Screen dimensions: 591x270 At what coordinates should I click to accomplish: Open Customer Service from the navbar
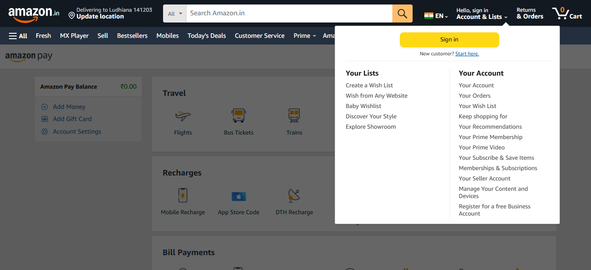259,36
